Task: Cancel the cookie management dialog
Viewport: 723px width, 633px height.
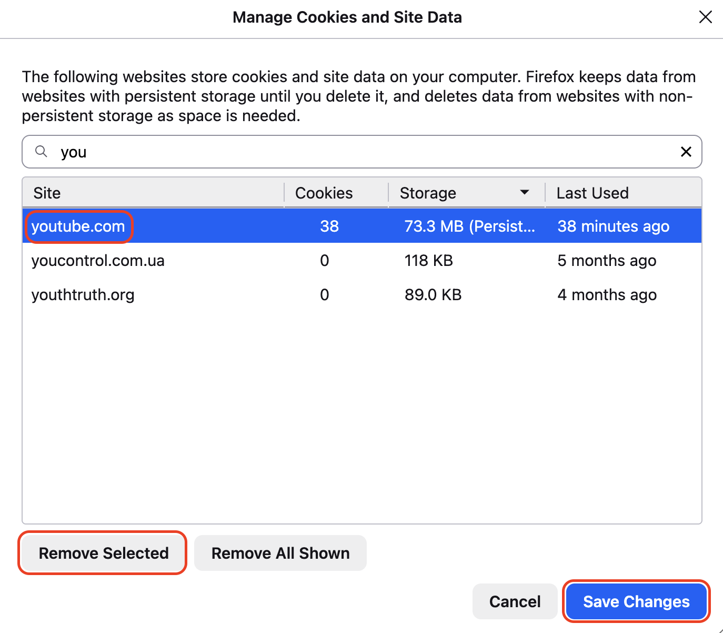Action: pyautogui.click(x=515, y=601)
